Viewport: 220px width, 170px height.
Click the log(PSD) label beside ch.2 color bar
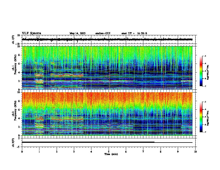pyautogui.click(x=208, y=118)
